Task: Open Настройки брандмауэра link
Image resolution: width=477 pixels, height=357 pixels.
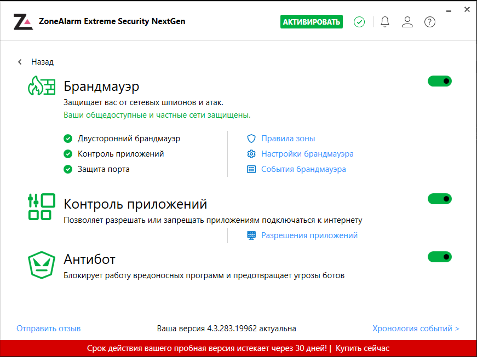Action: point(307,154)
